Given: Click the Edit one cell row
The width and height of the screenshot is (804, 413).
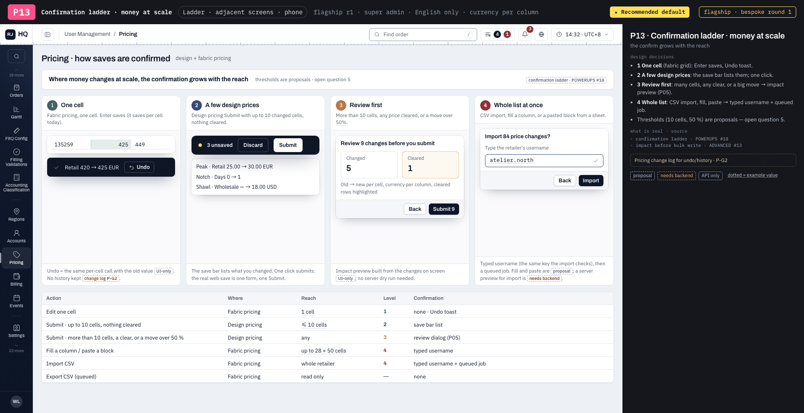Looking at the screenshot, I should [328, 311].
